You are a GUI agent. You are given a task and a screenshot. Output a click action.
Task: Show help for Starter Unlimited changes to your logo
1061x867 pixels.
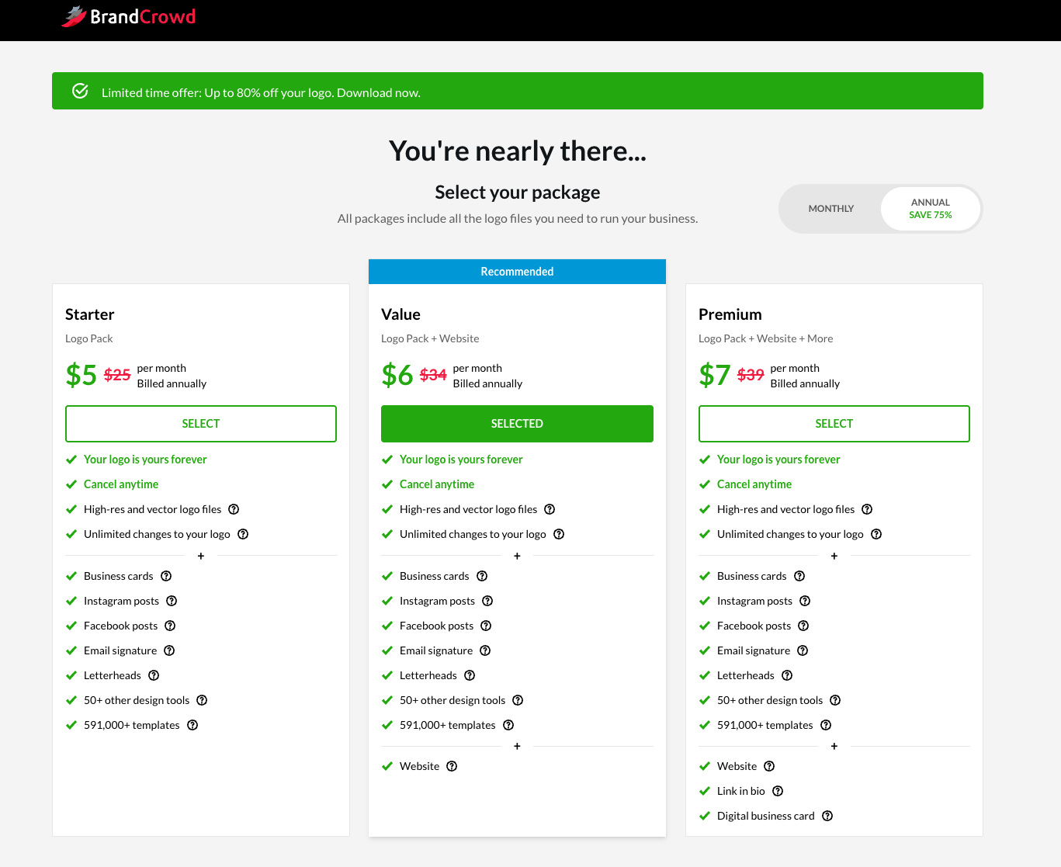pos(243,534)
